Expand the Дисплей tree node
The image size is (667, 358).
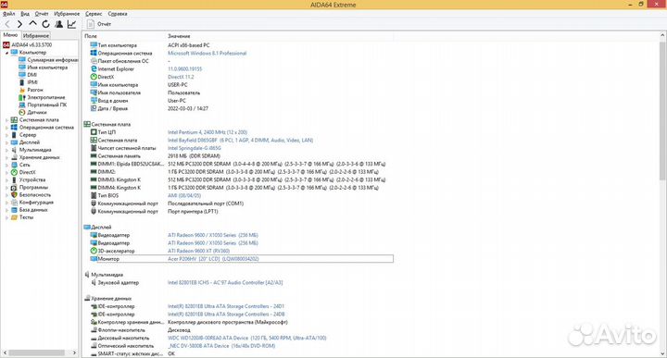coord(6,142)
